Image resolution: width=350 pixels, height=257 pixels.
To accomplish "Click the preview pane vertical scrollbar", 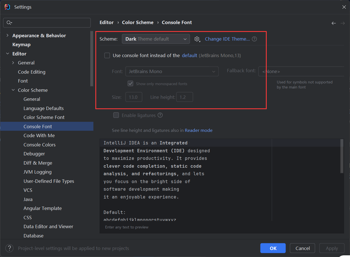I will pos(342,156).
